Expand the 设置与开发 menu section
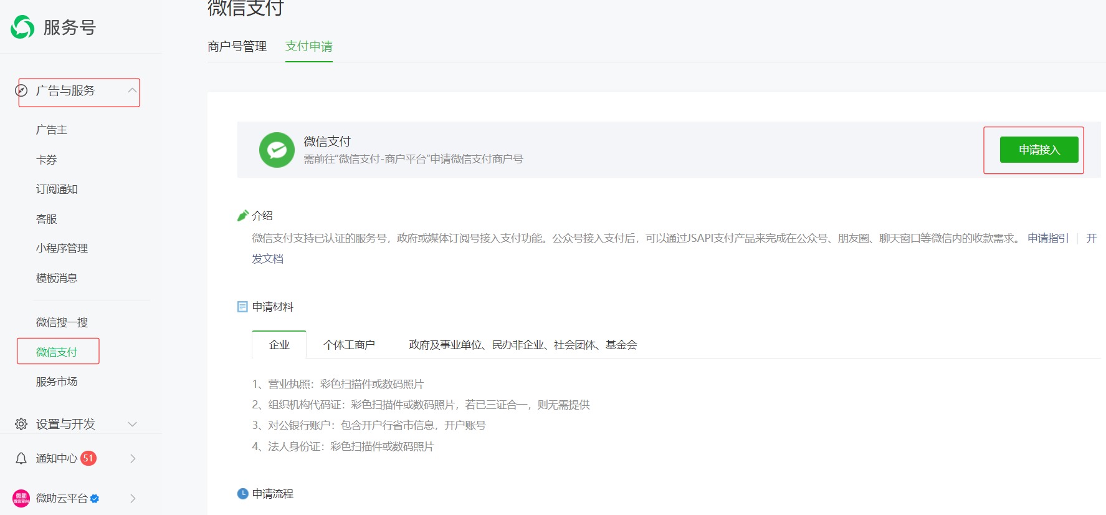Viewport: 1106px width, 515px height. point(132,425)
